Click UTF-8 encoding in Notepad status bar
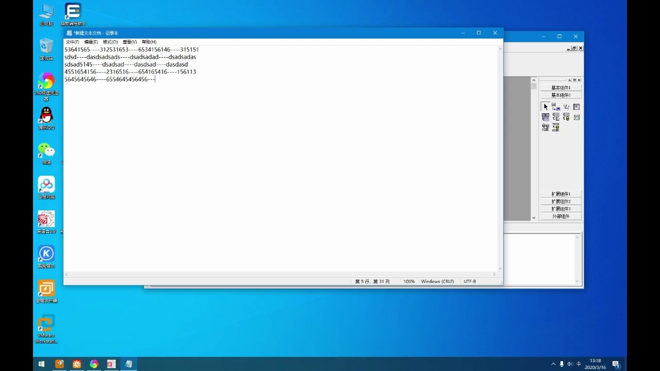660x371 pixels. [470, 281]
